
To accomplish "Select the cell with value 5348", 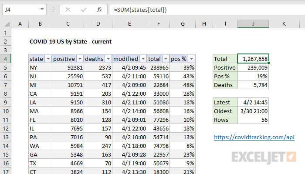I will (x=68, y=154).
